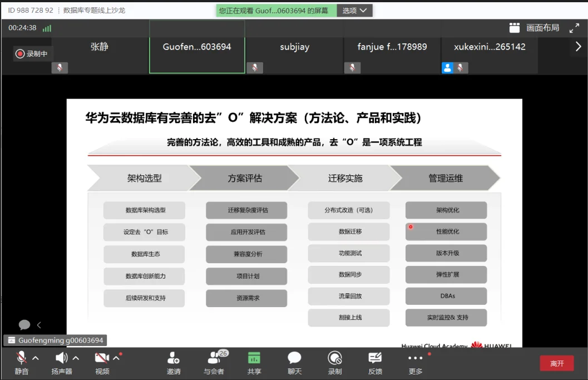588x380 pixels.
Task: Click the 邀请 invite icon
Action: (174, 358)
